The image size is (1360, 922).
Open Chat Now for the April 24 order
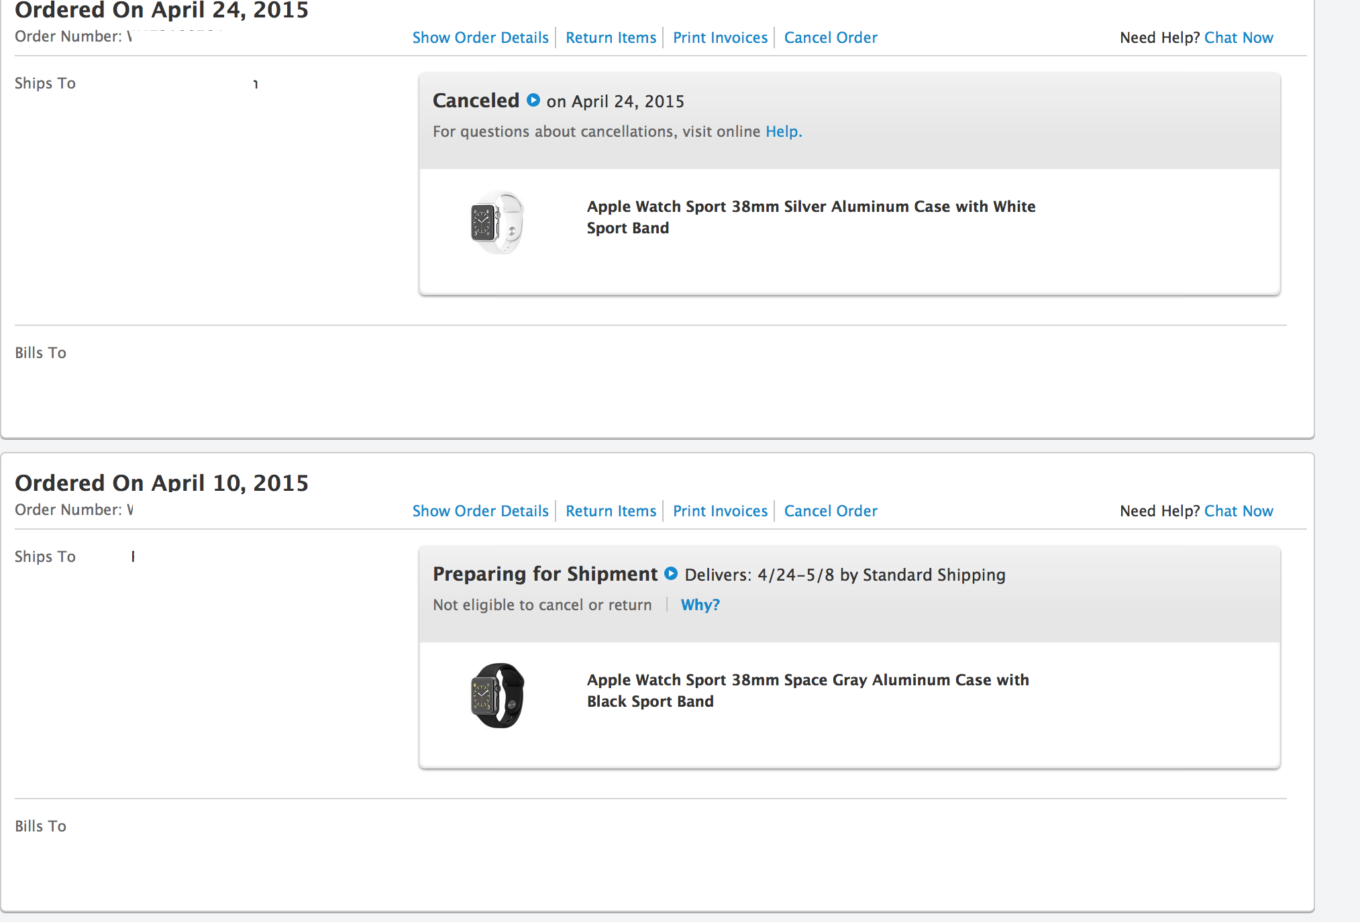1239,38
